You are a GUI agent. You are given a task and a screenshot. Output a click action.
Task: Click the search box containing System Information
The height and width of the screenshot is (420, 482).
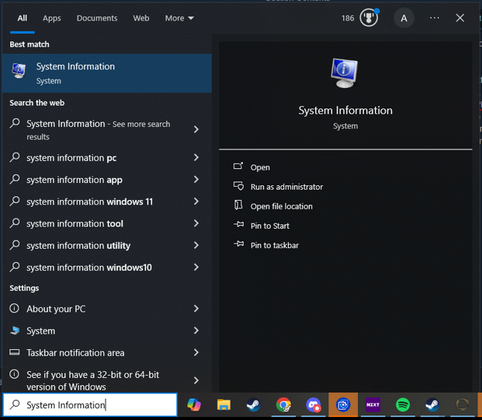pyautogui.click(x=90, y=404)
